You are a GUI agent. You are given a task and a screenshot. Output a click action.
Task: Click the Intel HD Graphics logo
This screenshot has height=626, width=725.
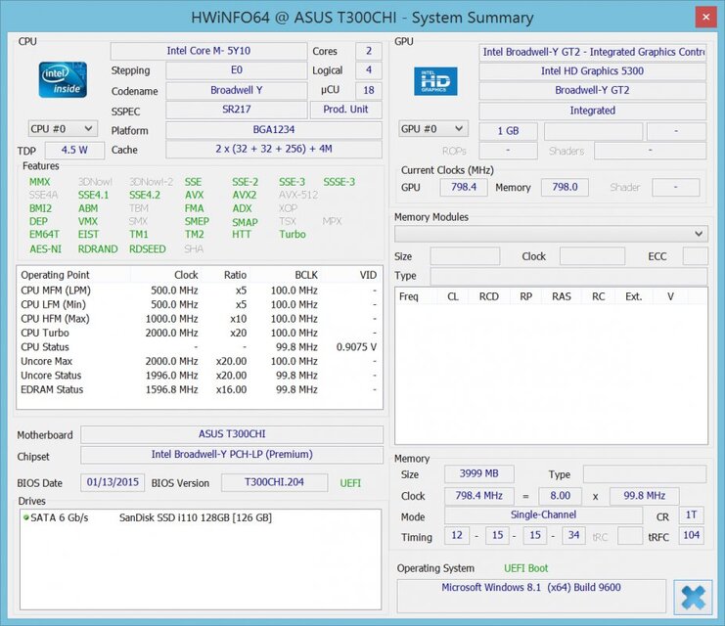coord(434,80)
